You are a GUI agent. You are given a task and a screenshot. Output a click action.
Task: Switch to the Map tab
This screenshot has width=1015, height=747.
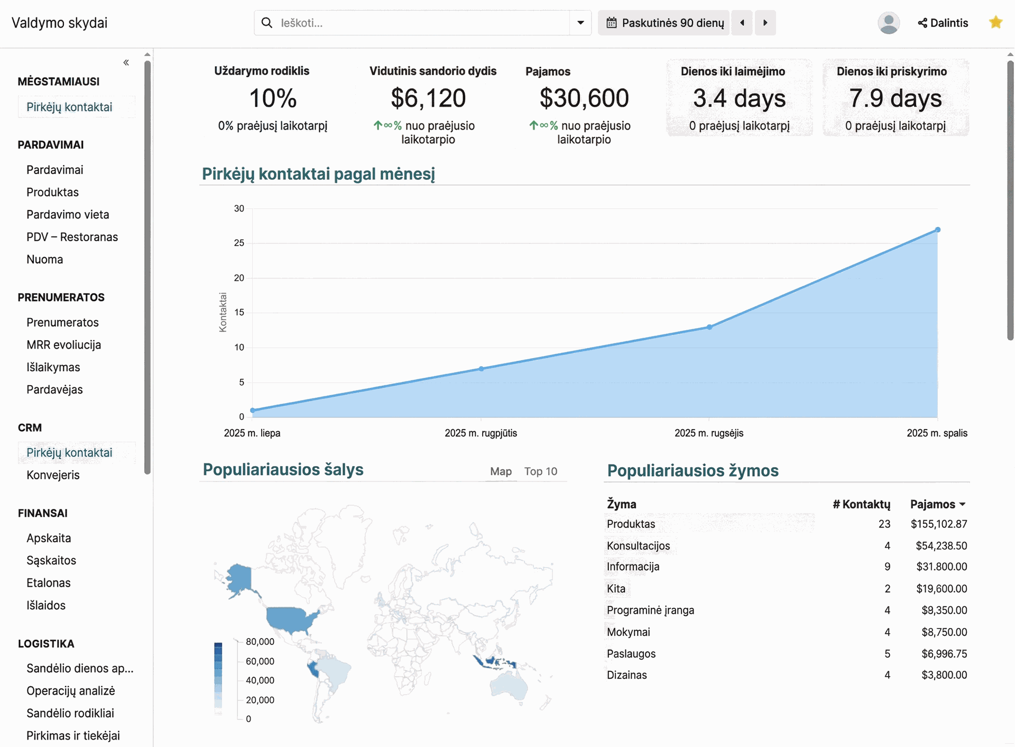(x=500, y=471)
